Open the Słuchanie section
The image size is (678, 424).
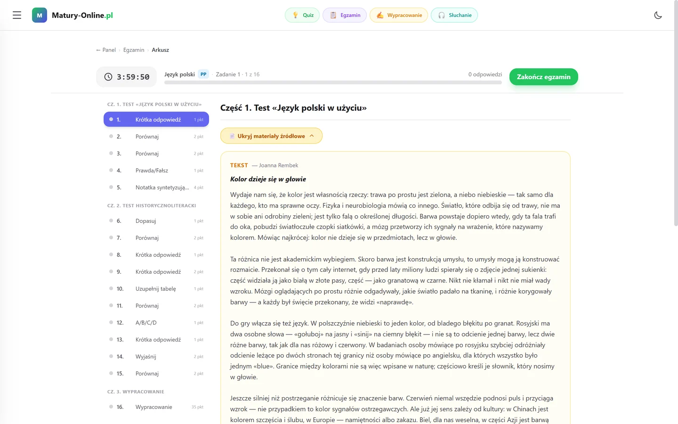tap(454, 15)
